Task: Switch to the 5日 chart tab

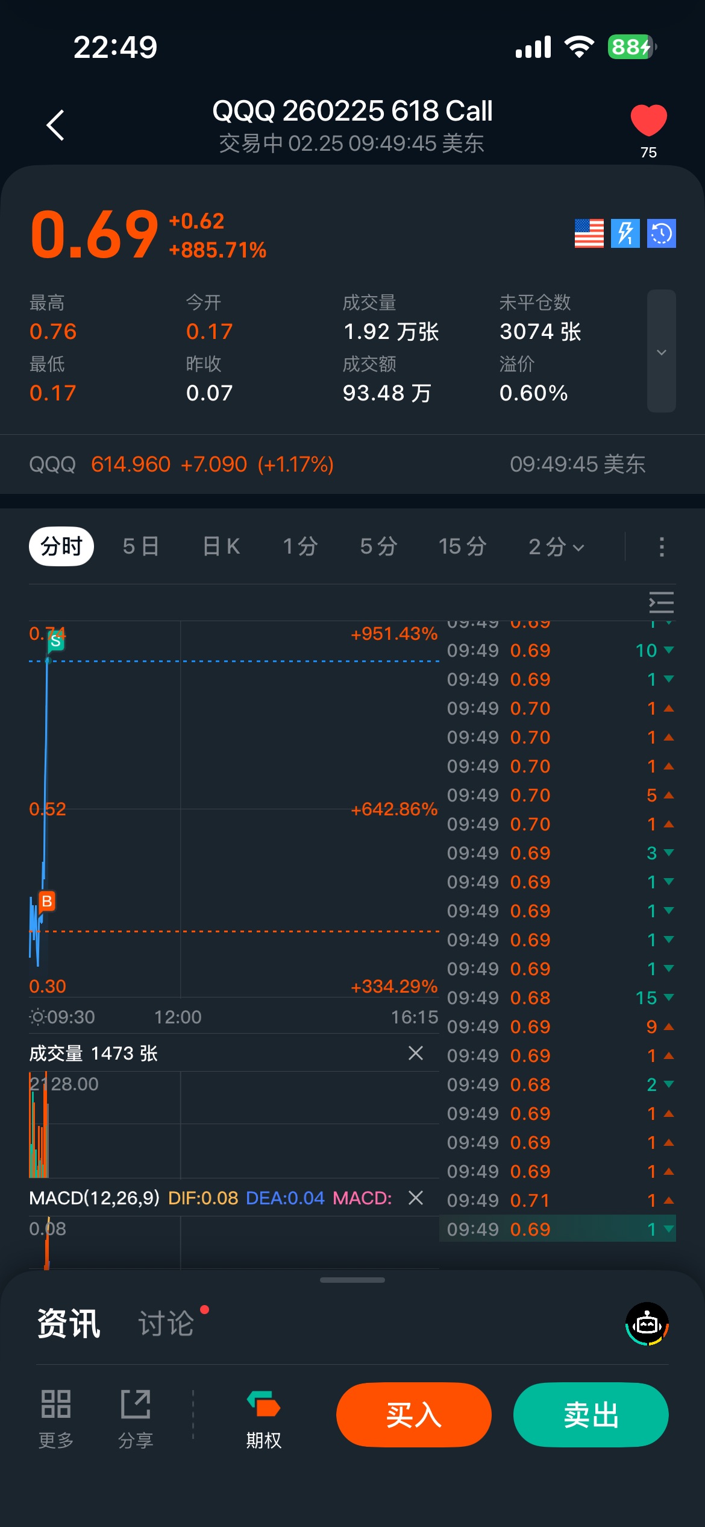Action: pyautogui.click(x=140, y=546)
